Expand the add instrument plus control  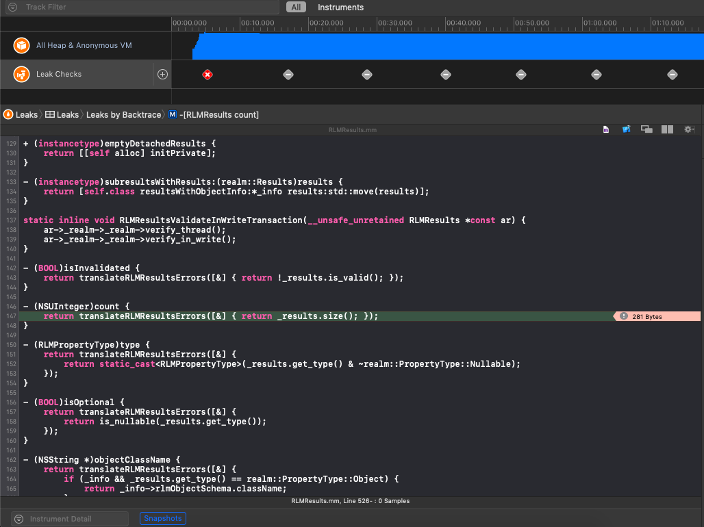point(162,74)
